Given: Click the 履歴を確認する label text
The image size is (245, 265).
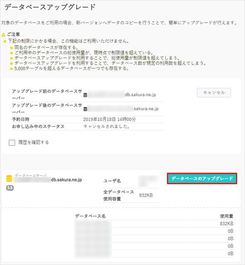Looking at the screenshot, I should click(33, 143).
